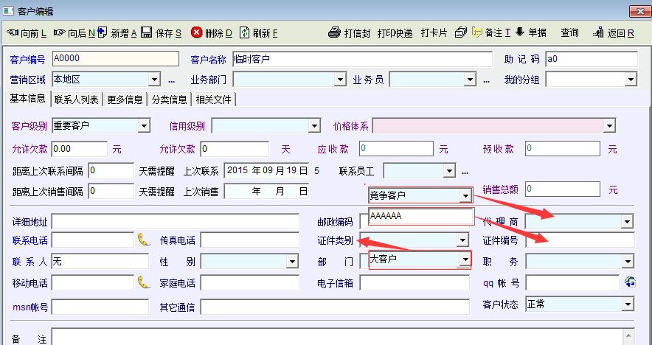The width and height of the screenshot is (652, 345).
Task: Dial using the 联系电话 phone icon
Action: [x=143, y=240]
